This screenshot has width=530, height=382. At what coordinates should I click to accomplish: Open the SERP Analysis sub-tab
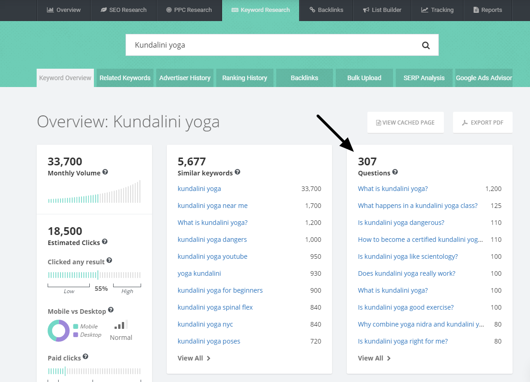pyautogui.click(x=424, y=78)
